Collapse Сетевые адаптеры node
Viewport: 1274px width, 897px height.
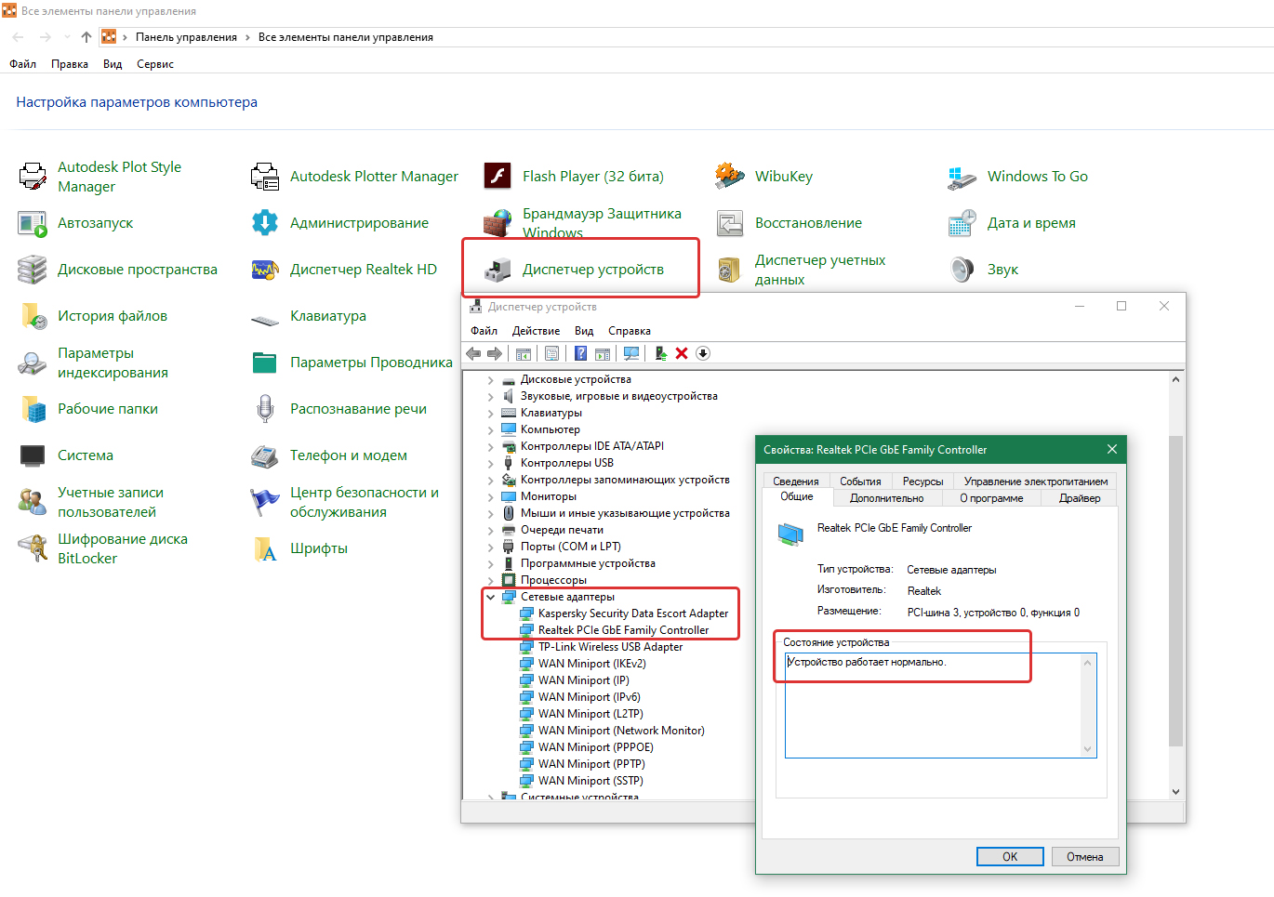point(490,597)
